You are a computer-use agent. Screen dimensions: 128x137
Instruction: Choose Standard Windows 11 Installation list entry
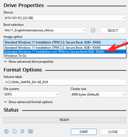point(65,48)
